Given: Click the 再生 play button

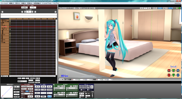Looking at the screenshot, I should coord(82,94).
